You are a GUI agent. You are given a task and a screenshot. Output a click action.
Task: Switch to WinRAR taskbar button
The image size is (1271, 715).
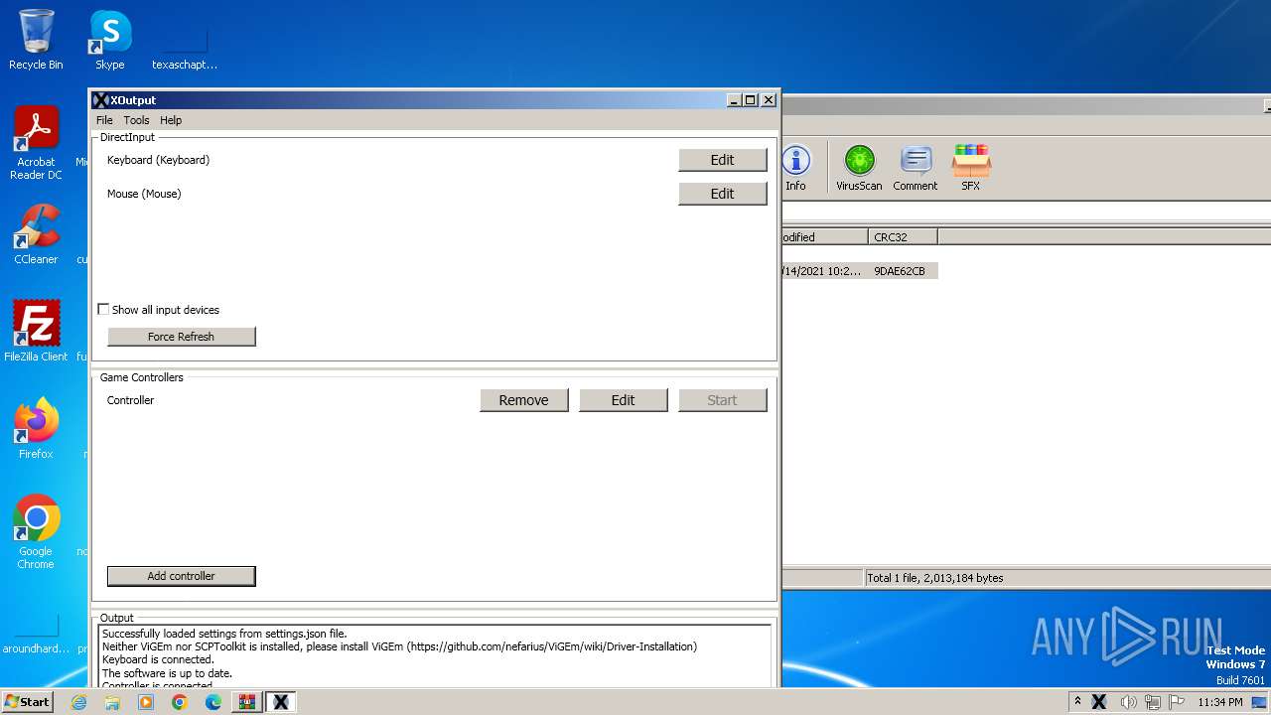click(x=246, y=702)
